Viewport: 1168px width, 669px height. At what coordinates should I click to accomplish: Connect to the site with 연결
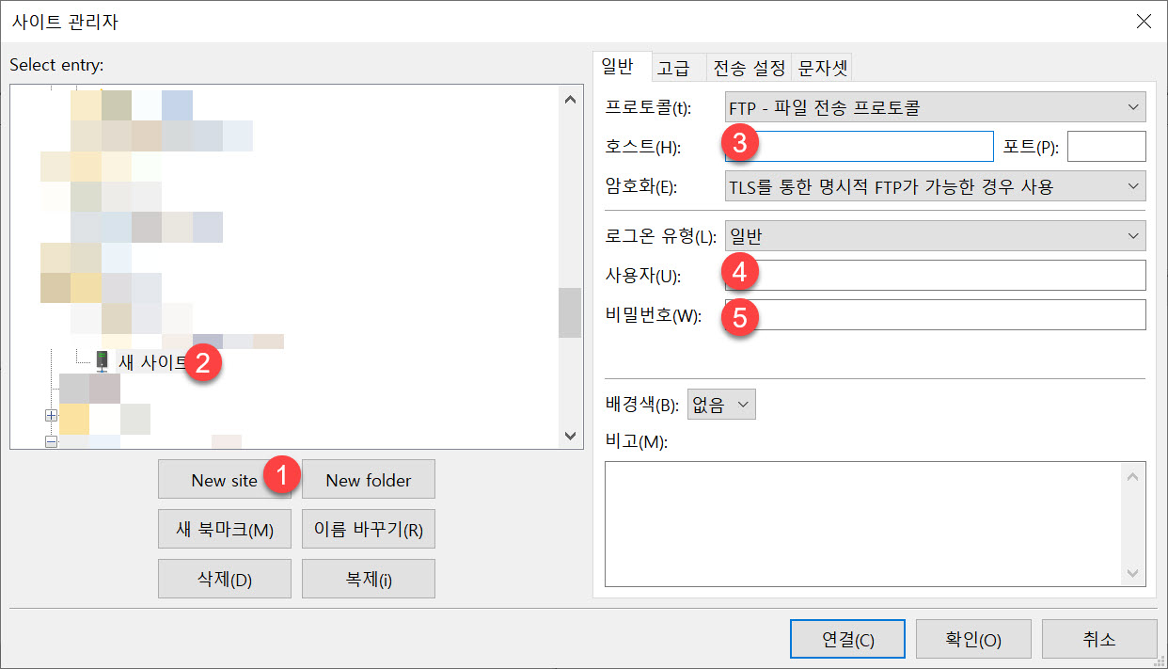(x=846, y=638)
